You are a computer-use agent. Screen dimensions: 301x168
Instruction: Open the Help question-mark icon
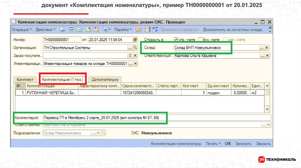[x=138, y=30]
